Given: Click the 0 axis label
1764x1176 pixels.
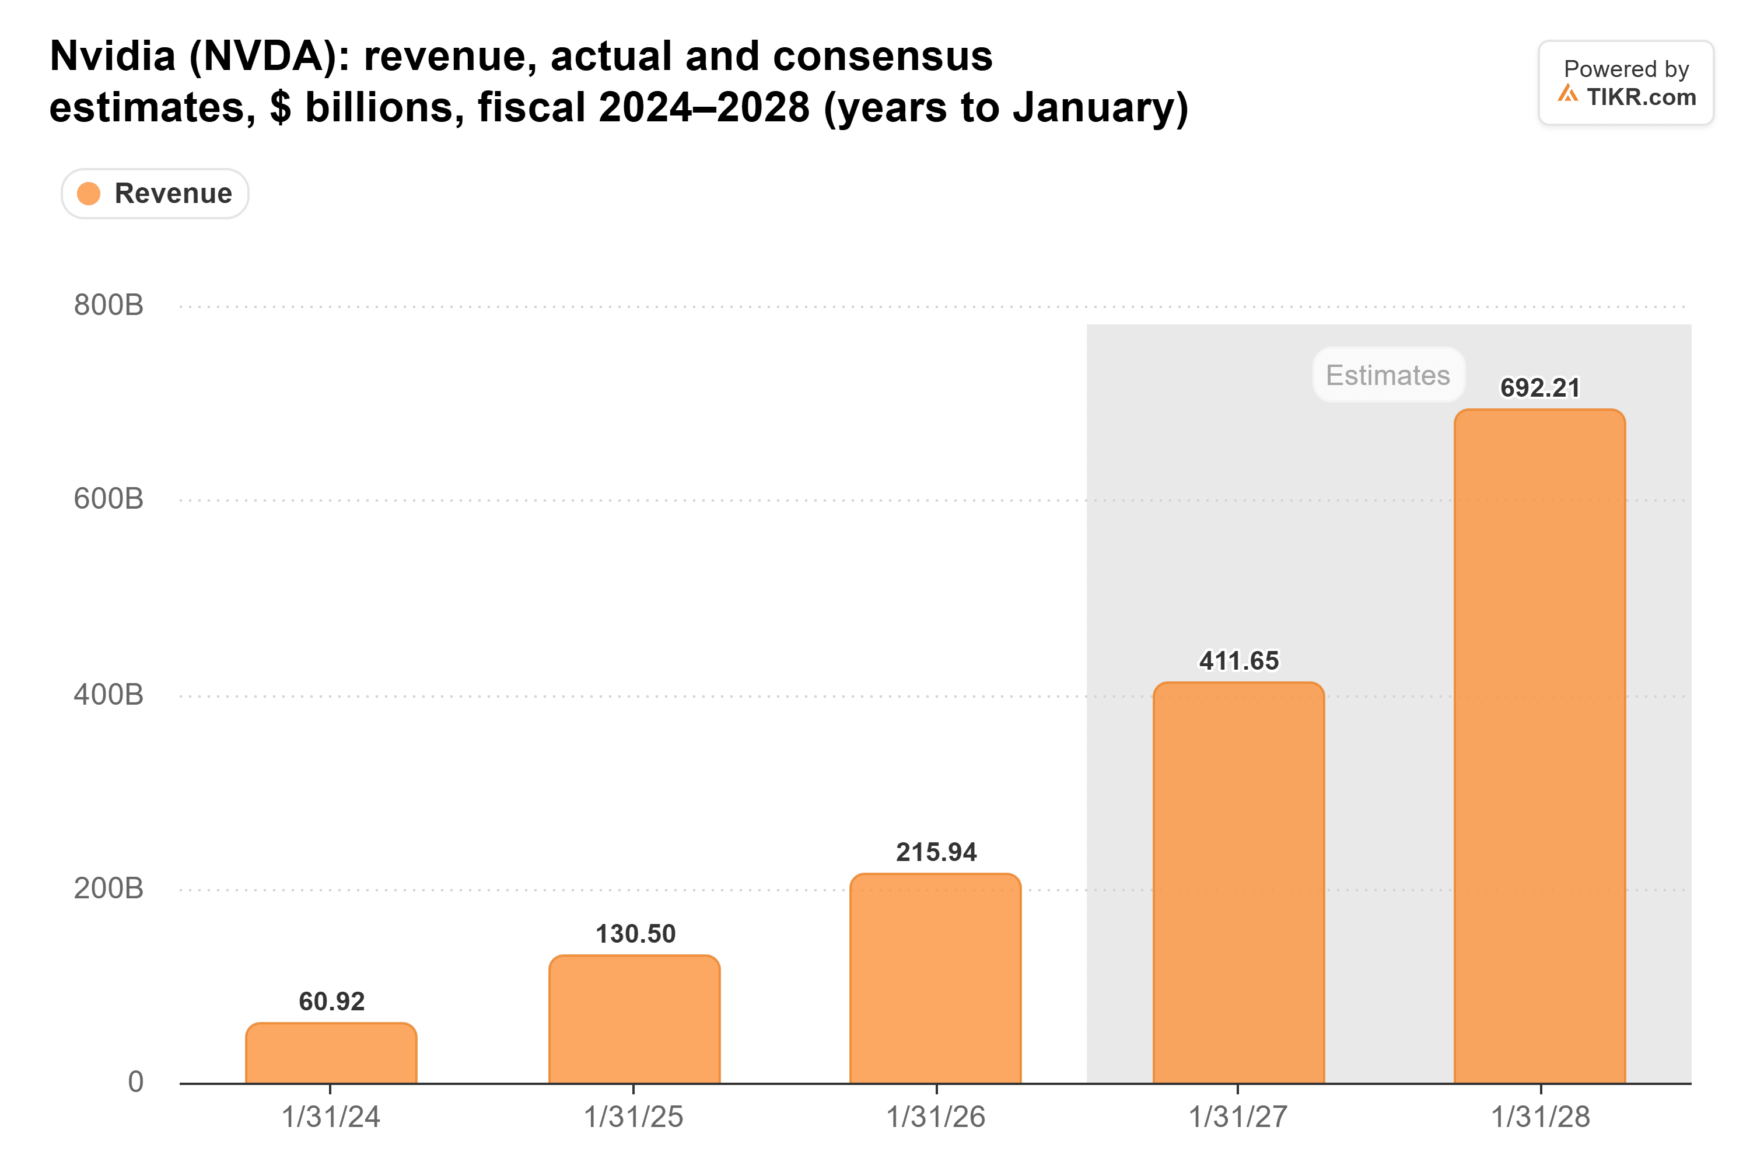Looking at the screenshot, I should click(136, 1081).
